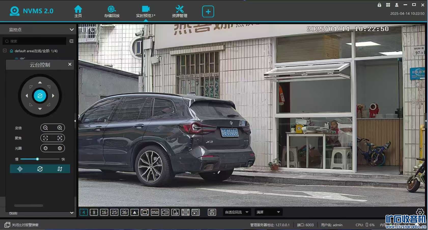Click the left sidebar collapse arrow
The width and height of the screenshot is (428, 230).
(75, 121)
